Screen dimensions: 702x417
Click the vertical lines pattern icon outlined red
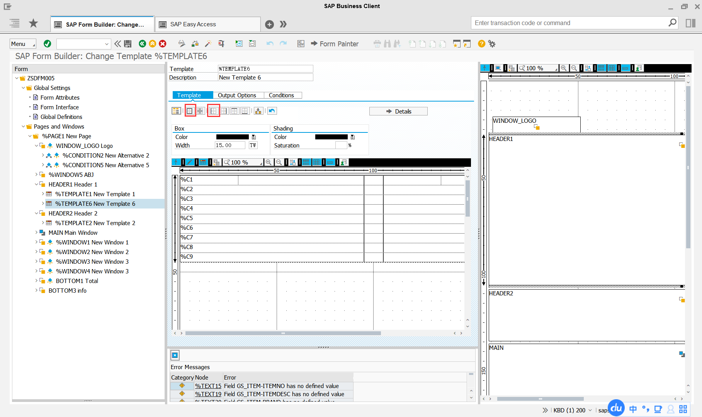pos(214,111)
